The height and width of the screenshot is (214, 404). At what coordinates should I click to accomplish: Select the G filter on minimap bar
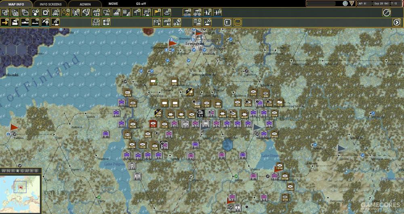pos(22,171)
